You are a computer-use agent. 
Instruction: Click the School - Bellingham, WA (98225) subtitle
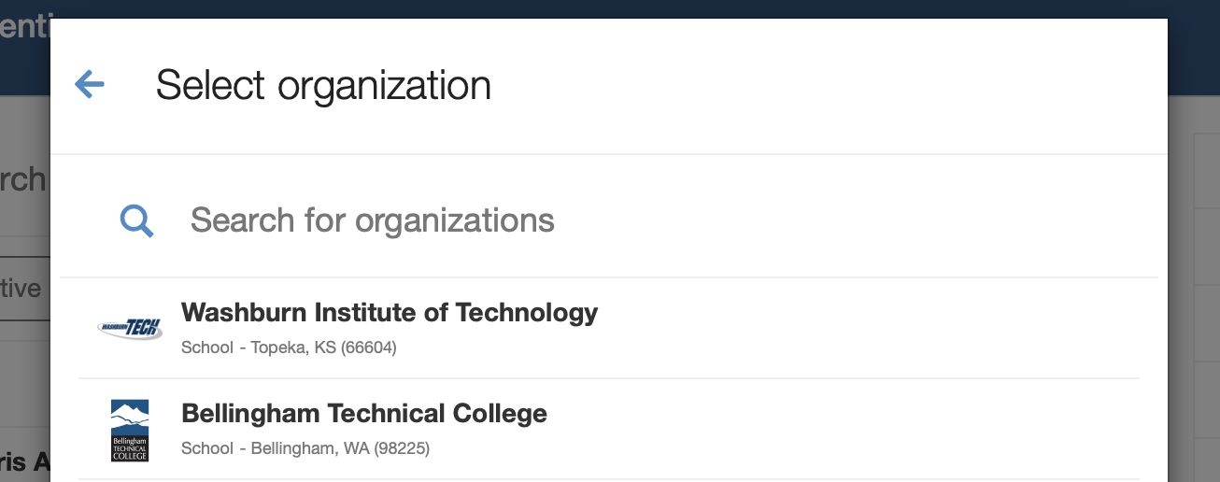coord(305,448)
